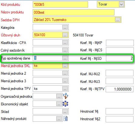
Task: Click the Koef. MJ-MJ2 input field
Action: [120, 73]
